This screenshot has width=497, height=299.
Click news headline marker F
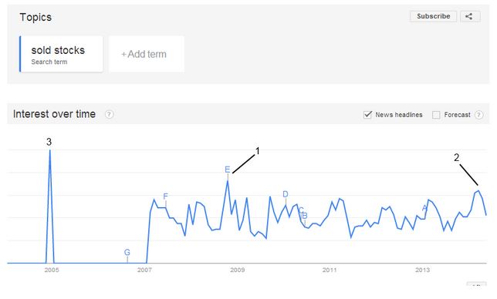click(x=165, y=197)
